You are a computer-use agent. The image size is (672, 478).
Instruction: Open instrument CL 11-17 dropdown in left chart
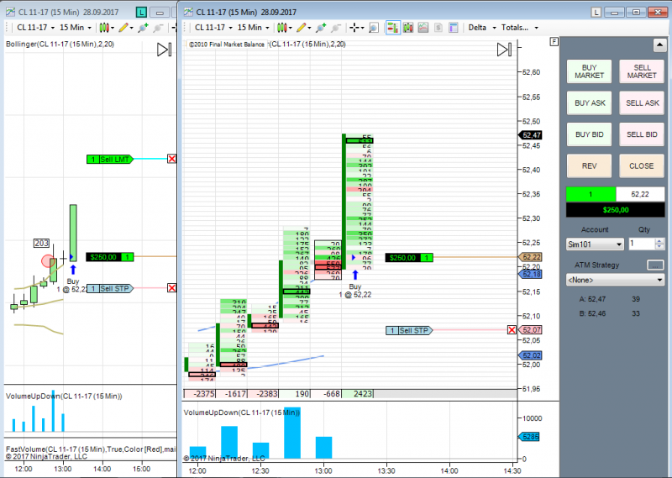(37, 28)
